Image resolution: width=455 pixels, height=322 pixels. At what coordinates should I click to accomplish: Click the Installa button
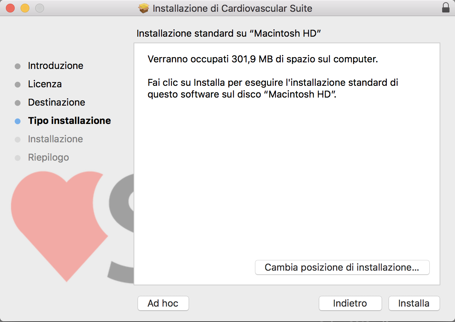pos(414,303)
